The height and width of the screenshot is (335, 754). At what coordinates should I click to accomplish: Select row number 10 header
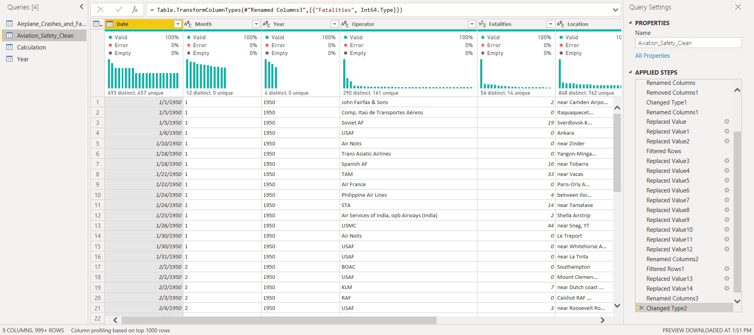(97, 195)
